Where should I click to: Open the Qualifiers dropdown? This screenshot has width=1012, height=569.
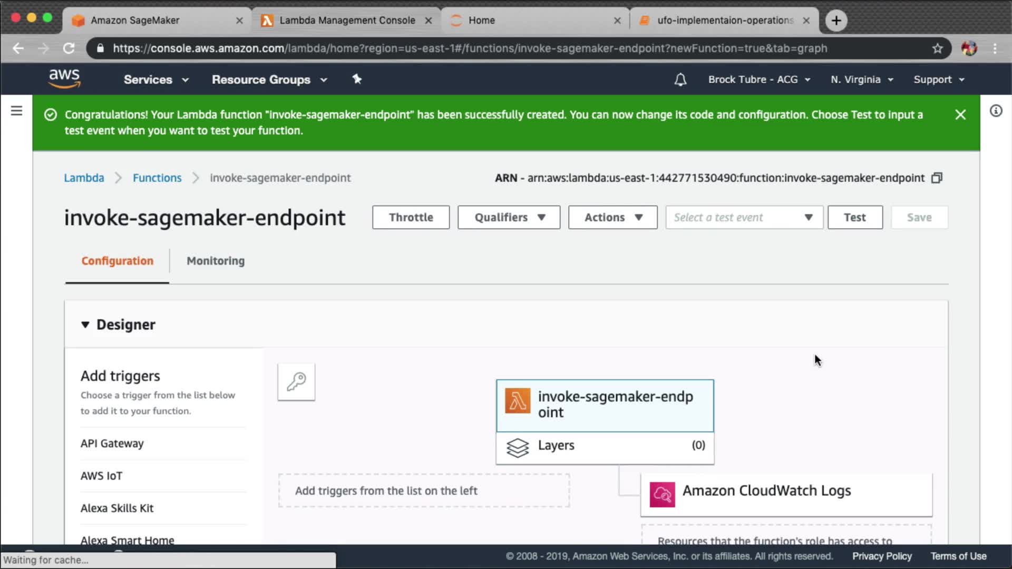tap(509, 218)
